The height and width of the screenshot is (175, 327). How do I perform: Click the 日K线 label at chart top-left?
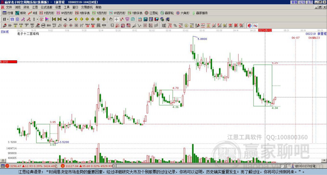point(5,32)
